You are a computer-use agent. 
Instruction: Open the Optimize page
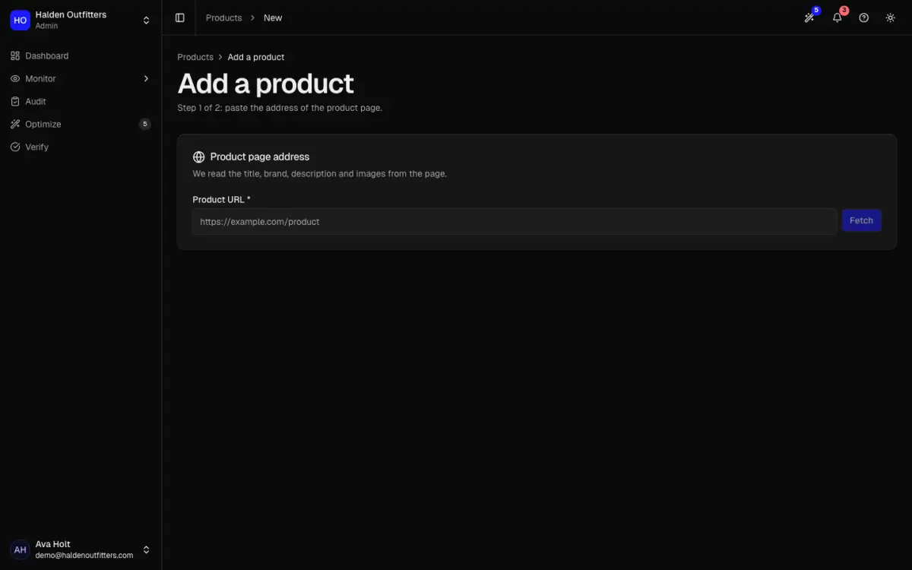tap(81, 124)
